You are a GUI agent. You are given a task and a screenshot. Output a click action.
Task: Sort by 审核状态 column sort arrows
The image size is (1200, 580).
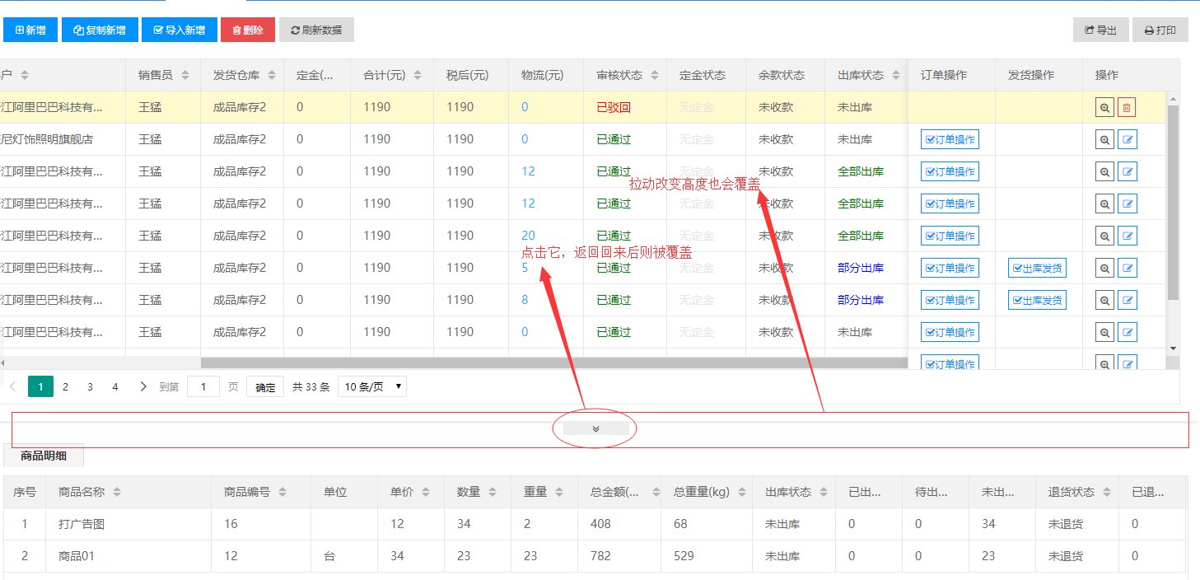click(655, 75)
